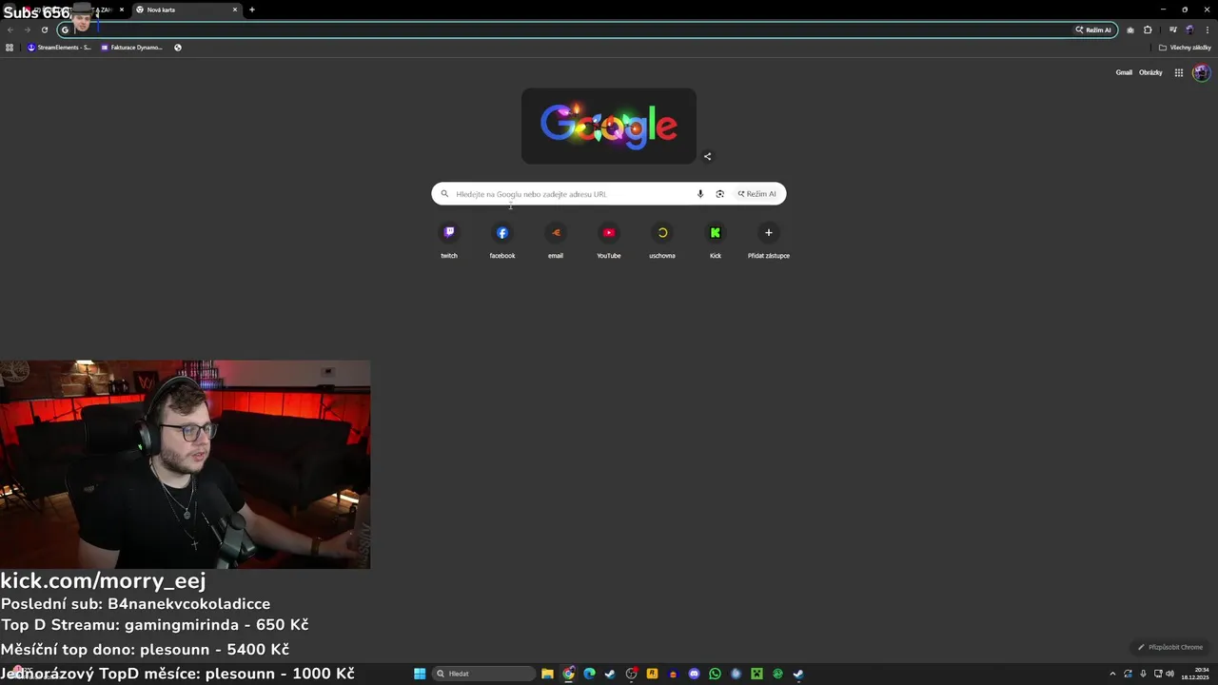The height and width of the screenshot is (685, 1218).
Task: Open volume control in system tray
Action: (x=1169, y=674)
